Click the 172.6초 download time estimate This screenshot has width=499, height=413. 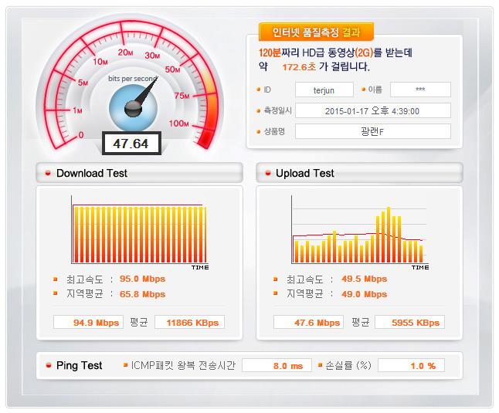[299, 66]
